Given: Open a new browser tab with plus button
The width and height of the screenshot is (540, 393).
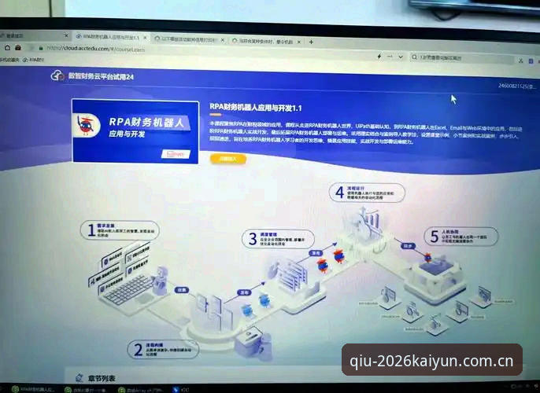Looking at the screenshot, I should coord(311,42).
